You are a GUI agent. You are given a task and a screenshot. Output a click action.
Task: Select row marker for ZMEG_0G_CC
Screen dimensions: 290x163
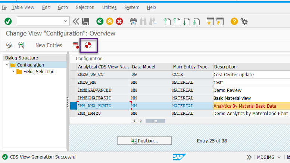pos(74,74)
